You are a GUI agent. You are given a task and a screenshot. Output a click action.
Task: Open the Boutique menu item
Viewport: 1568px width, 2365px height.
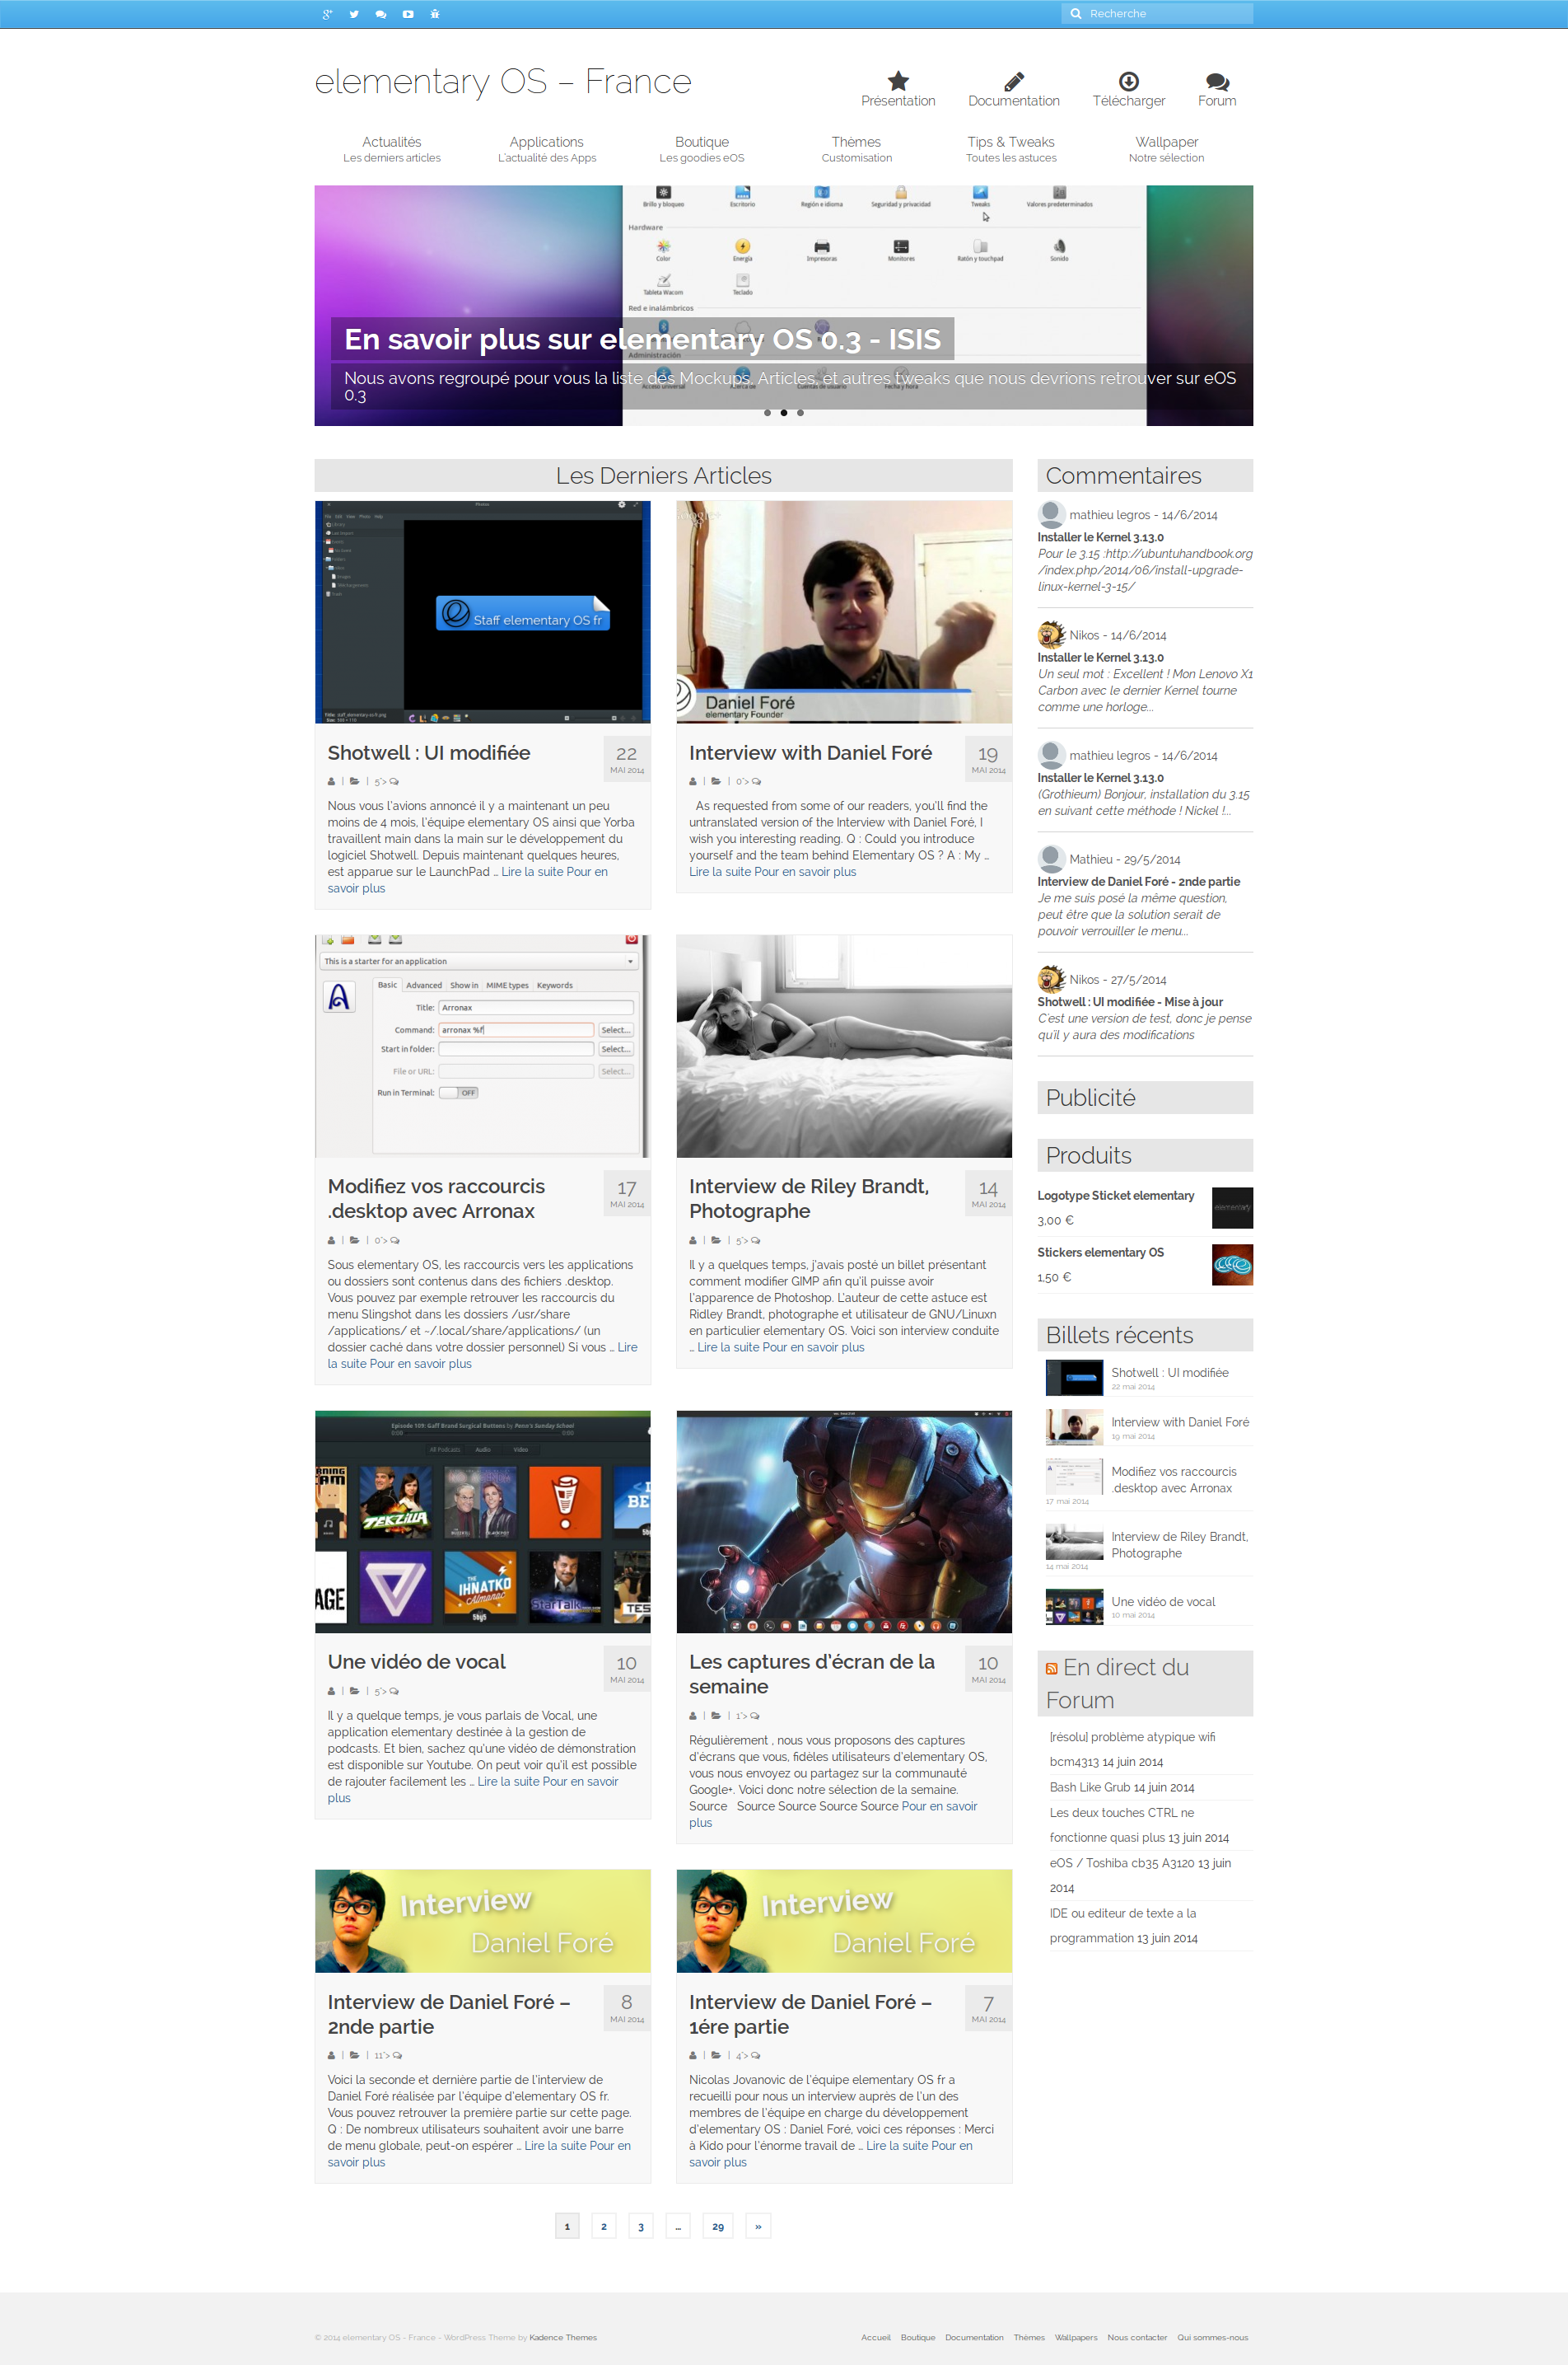pos(702,149)
